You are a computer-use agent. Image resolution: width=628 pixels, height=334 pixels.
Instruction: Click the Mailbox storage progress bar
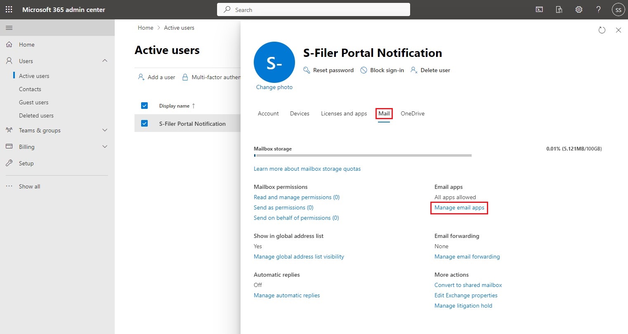tap(363, 155)
